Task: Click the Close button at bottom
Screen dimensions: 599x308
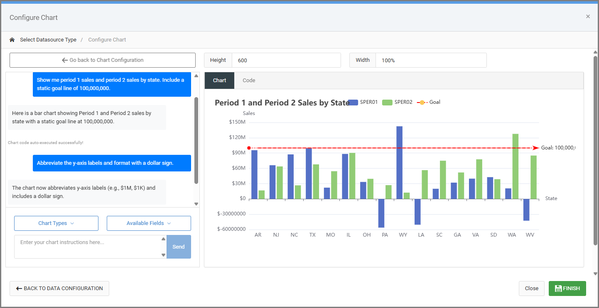Action: [531, 288]
